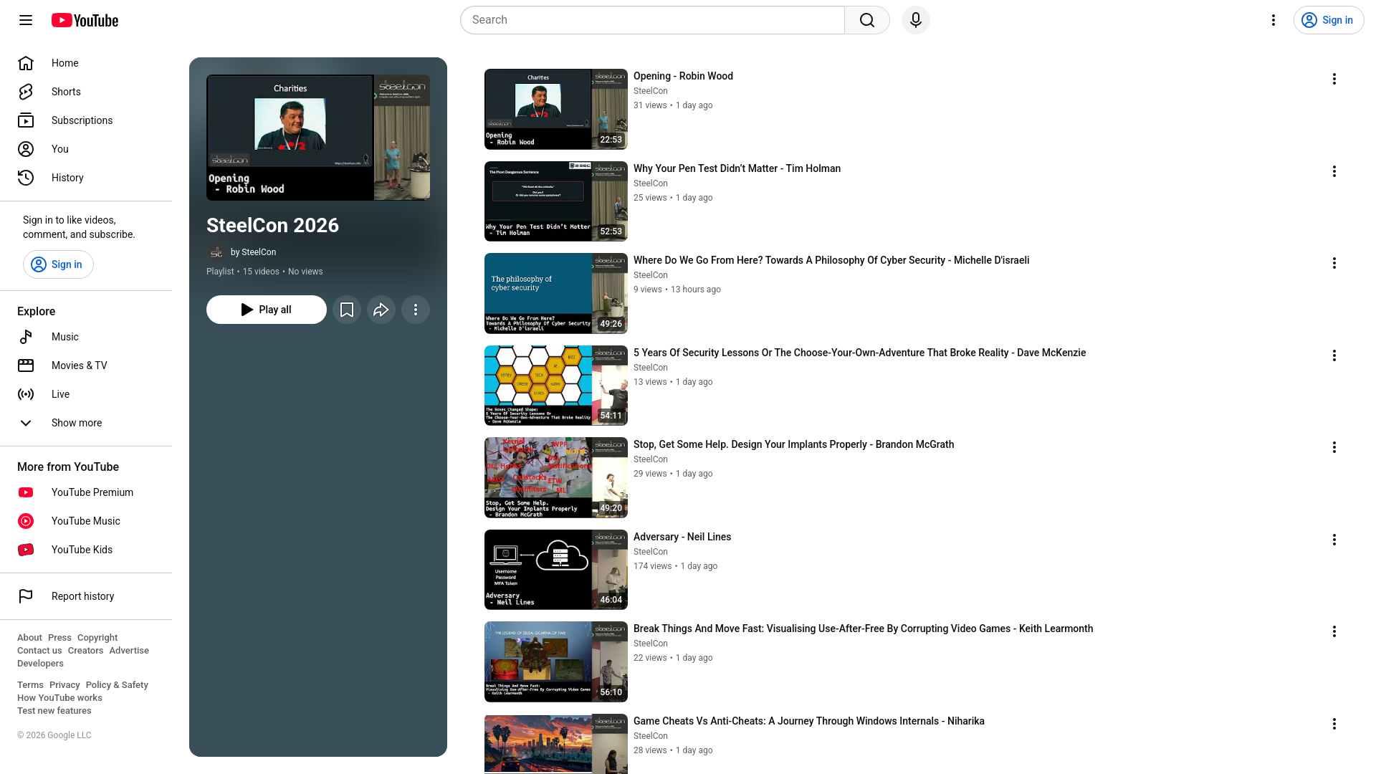The width and height of the screenshot is (1376, 774).
Task: Open the Developers footer link
Action: (40, 664)
